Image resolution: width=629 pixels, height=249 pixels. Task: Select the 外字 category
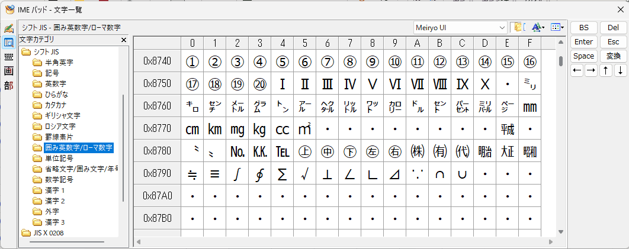coord(46,211)
